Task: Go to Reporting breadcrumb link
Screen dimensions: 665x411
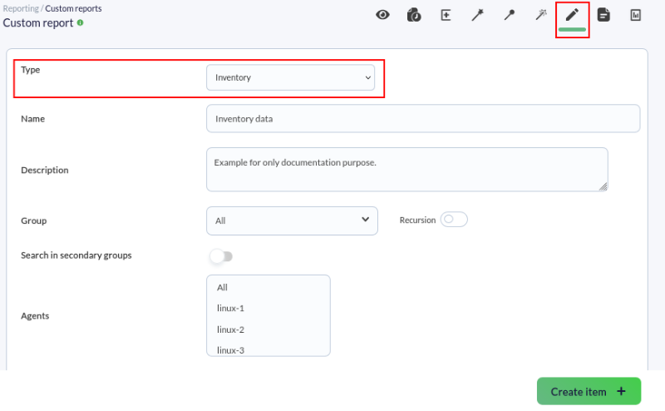Action: coord(21,8)
